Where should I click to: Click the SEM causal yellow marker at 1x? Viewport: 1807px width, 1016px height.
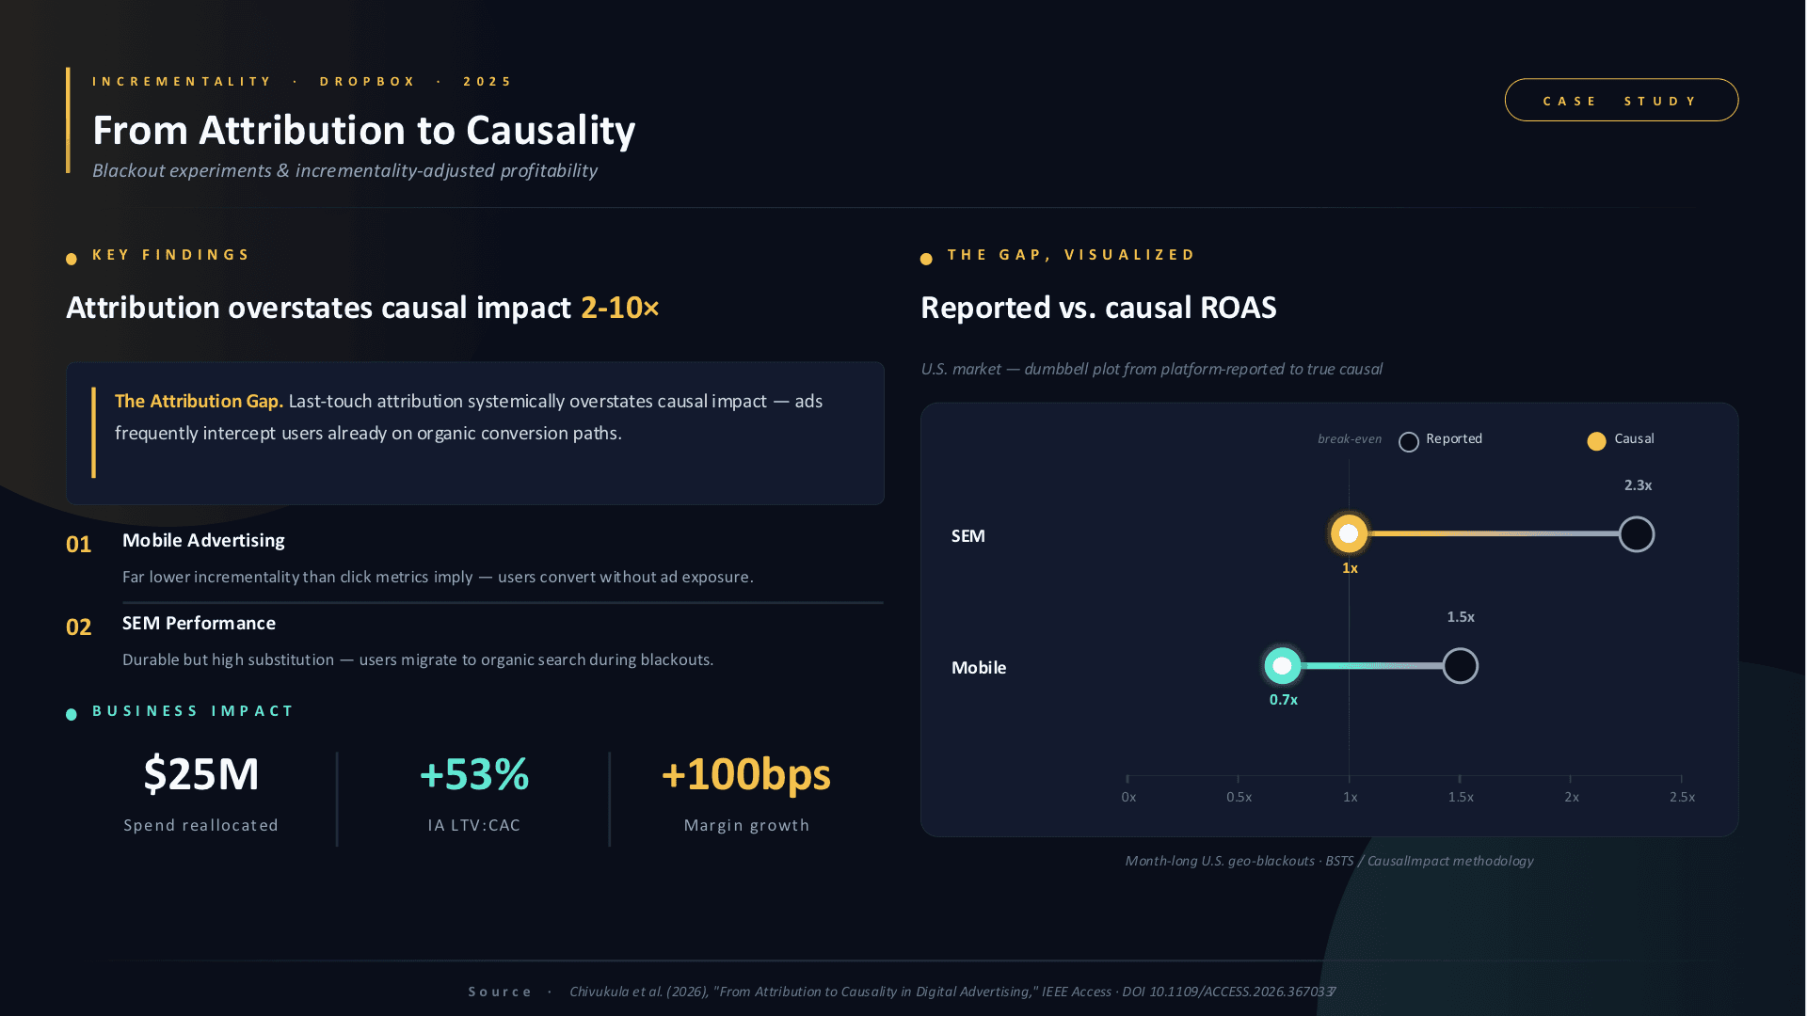[x=1349, y=533]
